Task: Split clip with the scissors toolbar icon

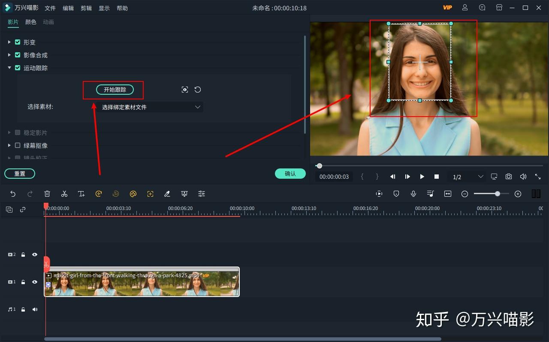Action: pyautogui.click(x=64, y=194)
